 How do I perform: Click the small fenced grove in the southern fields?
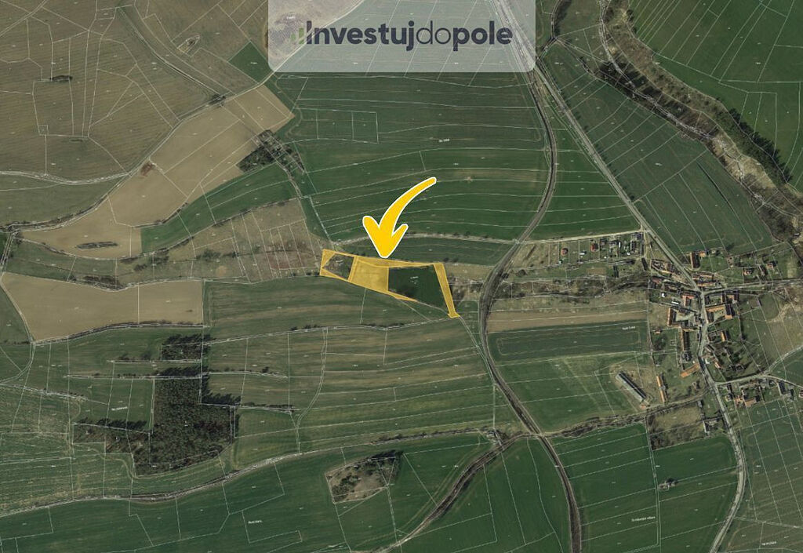pos(364,476)
